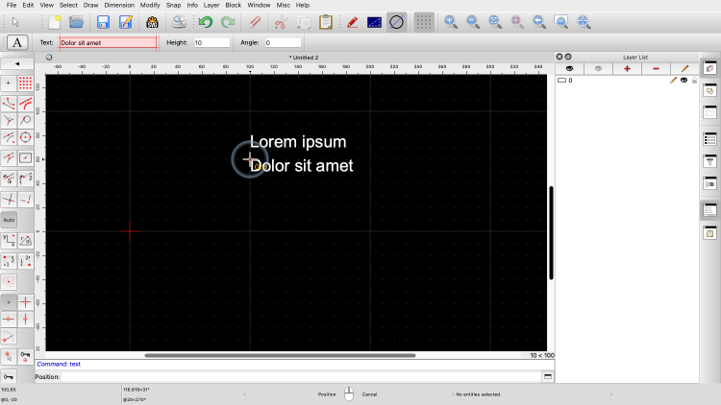Select the free snap plus icon
This screenshot has height=405, width=721.
9,83
